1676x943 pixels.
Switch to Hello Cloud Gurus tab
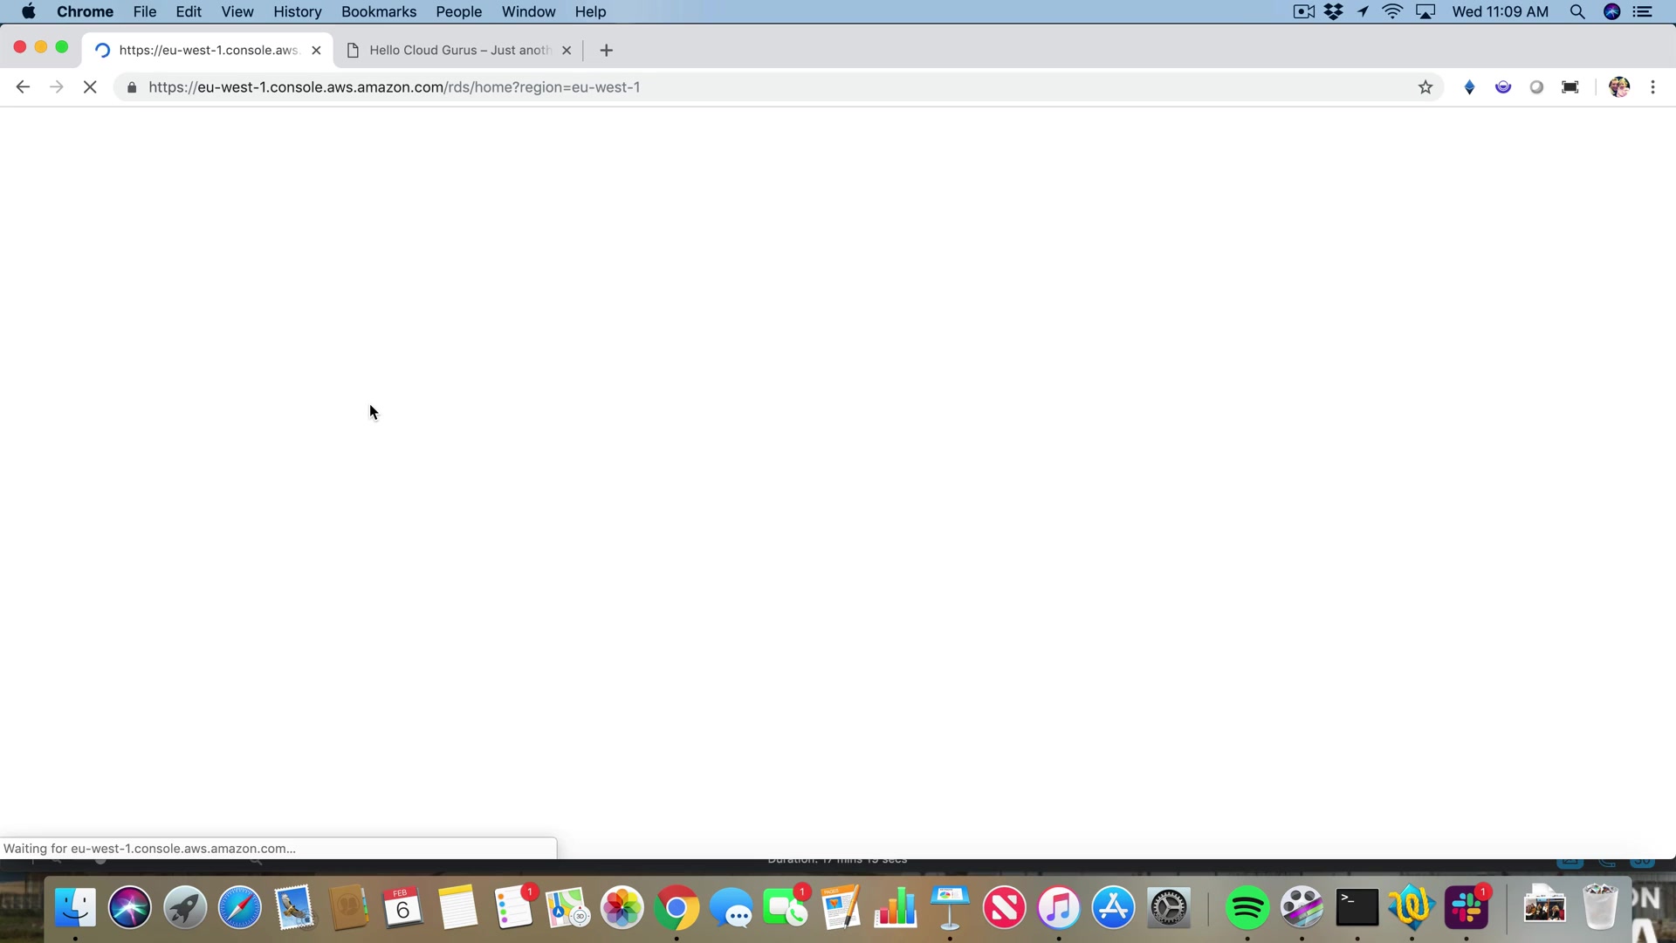click(x=458, y=51)
